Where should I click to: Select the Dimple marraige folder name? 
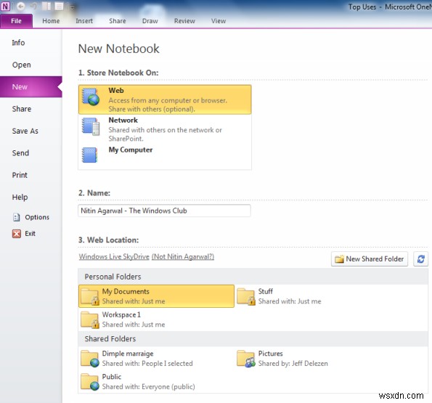coord(128,354)
